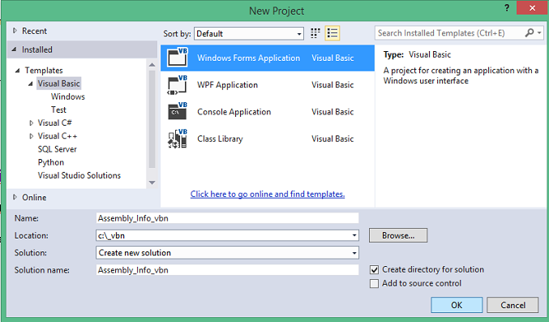Open the go online and find templates link
549x322 pixels.
point(268,194)
